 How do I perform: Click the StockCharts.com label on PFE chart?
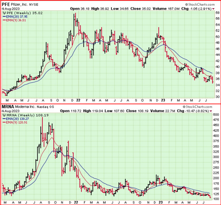click(200, 5)
